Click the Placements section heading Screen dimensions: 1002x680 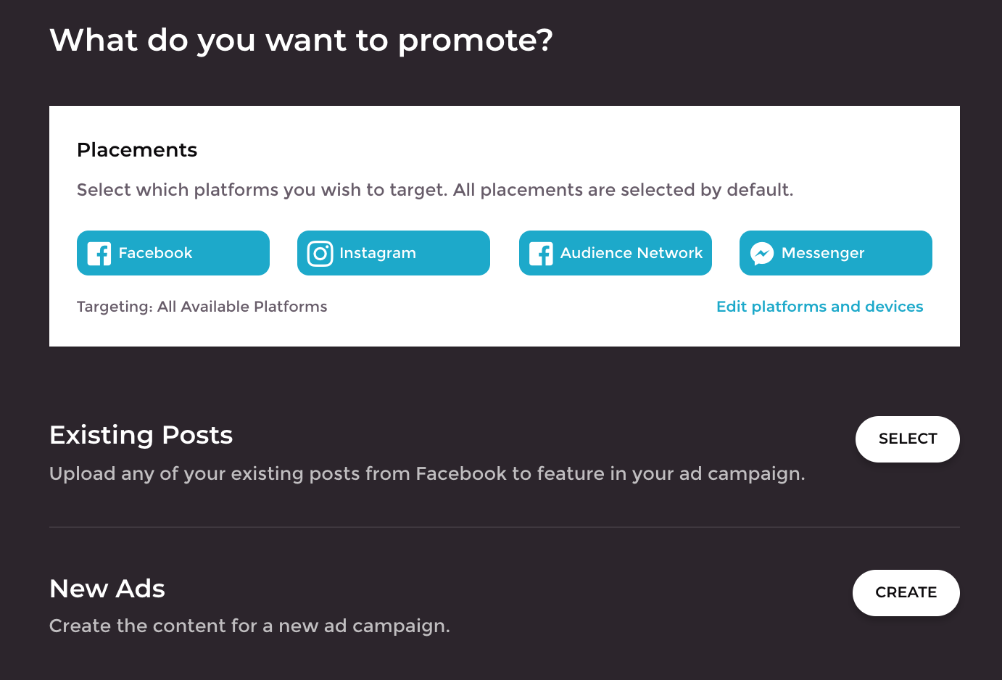tap(137, 150)
